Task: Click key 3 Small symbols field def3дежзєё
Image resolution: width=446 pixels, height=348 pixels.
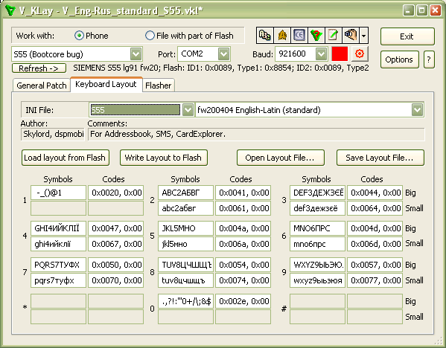Action: coord(317,208)
